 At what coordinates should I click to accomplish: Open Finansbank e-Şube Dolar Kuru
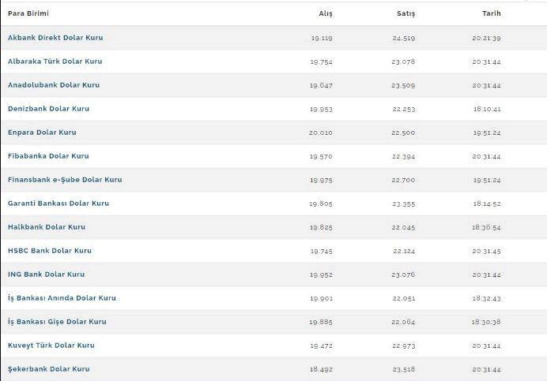[65, 180]
